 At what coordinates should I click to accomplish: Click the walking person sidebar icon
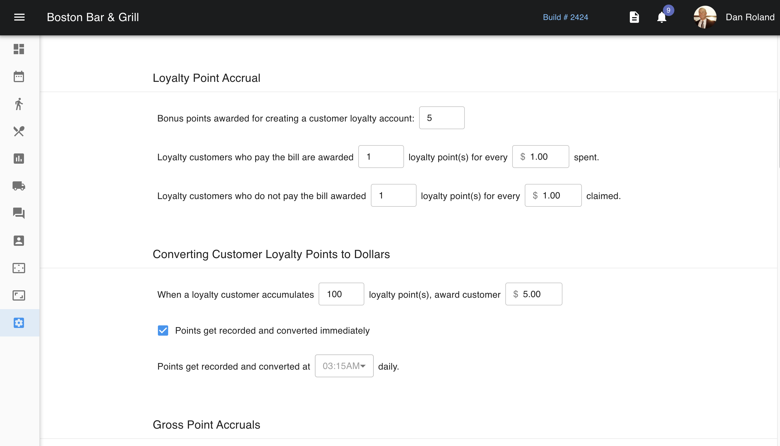pos(19,104)
